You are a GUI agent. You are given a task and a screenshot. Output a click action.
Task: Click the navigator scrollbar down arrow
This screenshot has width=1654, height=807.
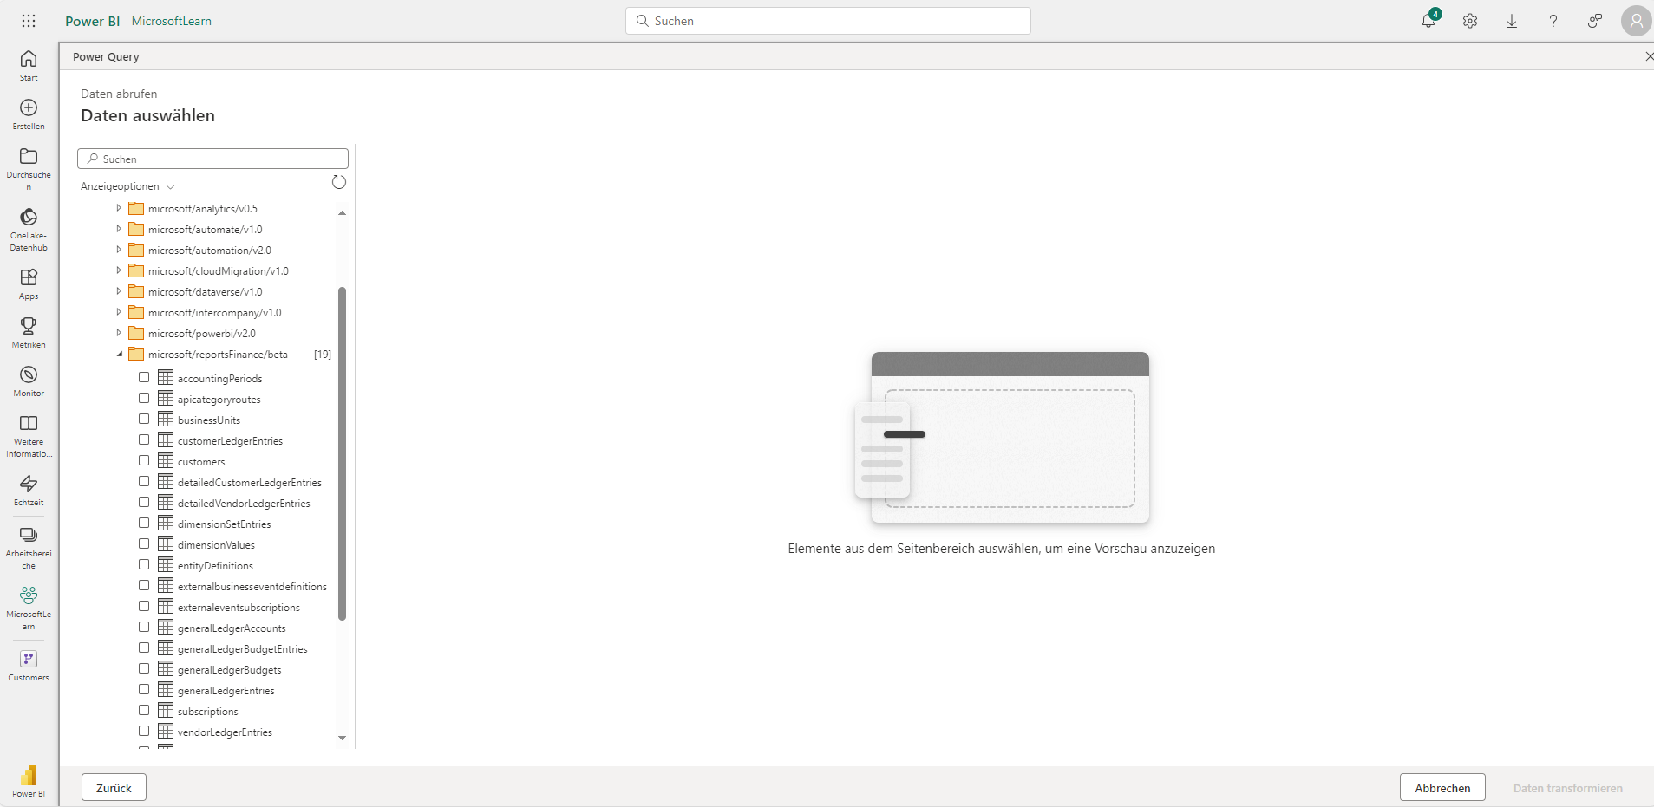click(x=342, y=738)
